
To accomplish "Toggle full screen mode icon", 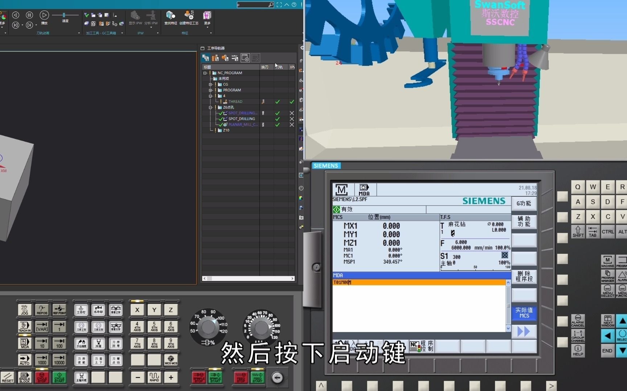I will coord(279,5).
